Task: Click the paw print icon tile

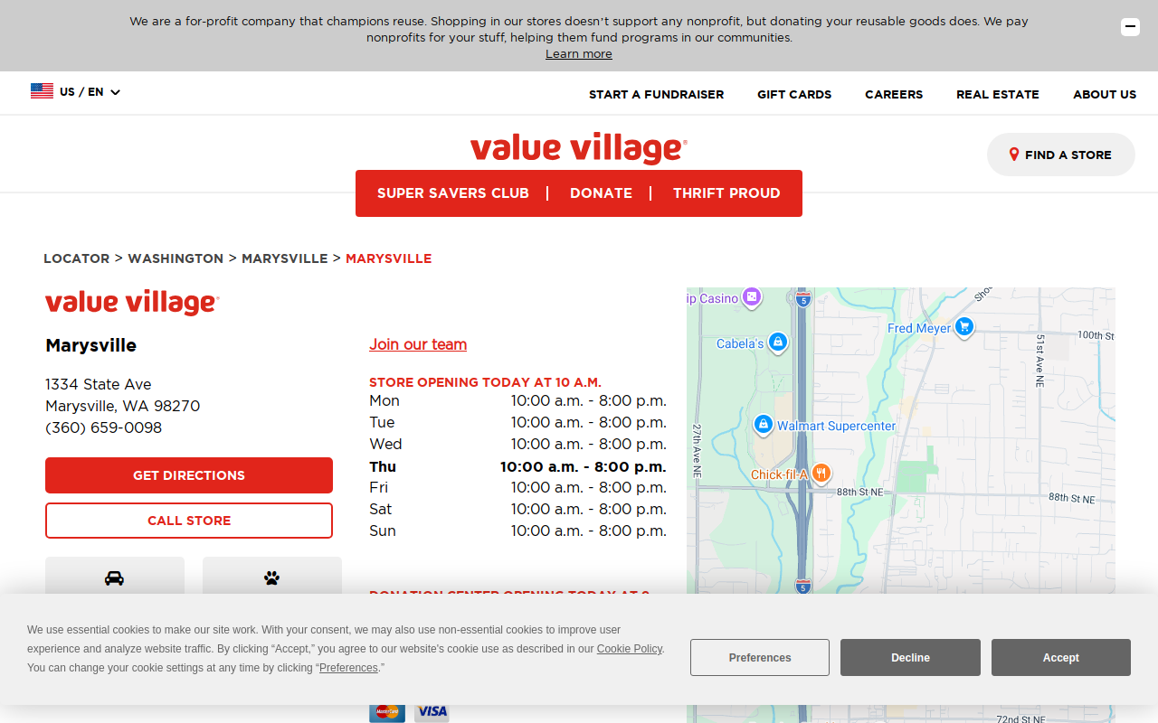Action: click(x=272, y=577)
